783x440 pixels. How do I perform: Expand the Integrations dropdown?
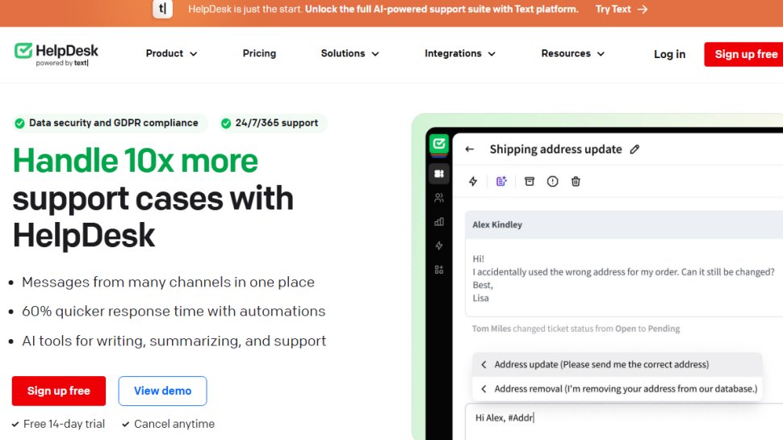click(460, 53)
